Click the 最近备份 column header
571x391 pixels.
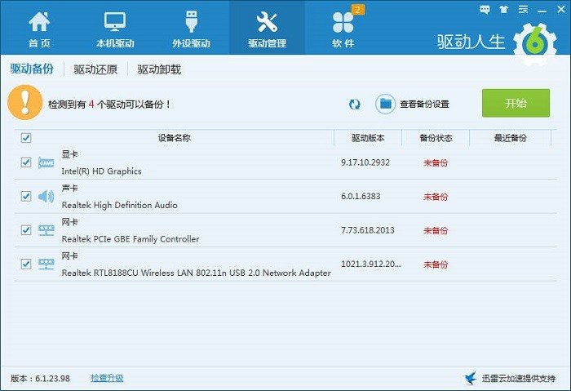click(x=510, y=138)
